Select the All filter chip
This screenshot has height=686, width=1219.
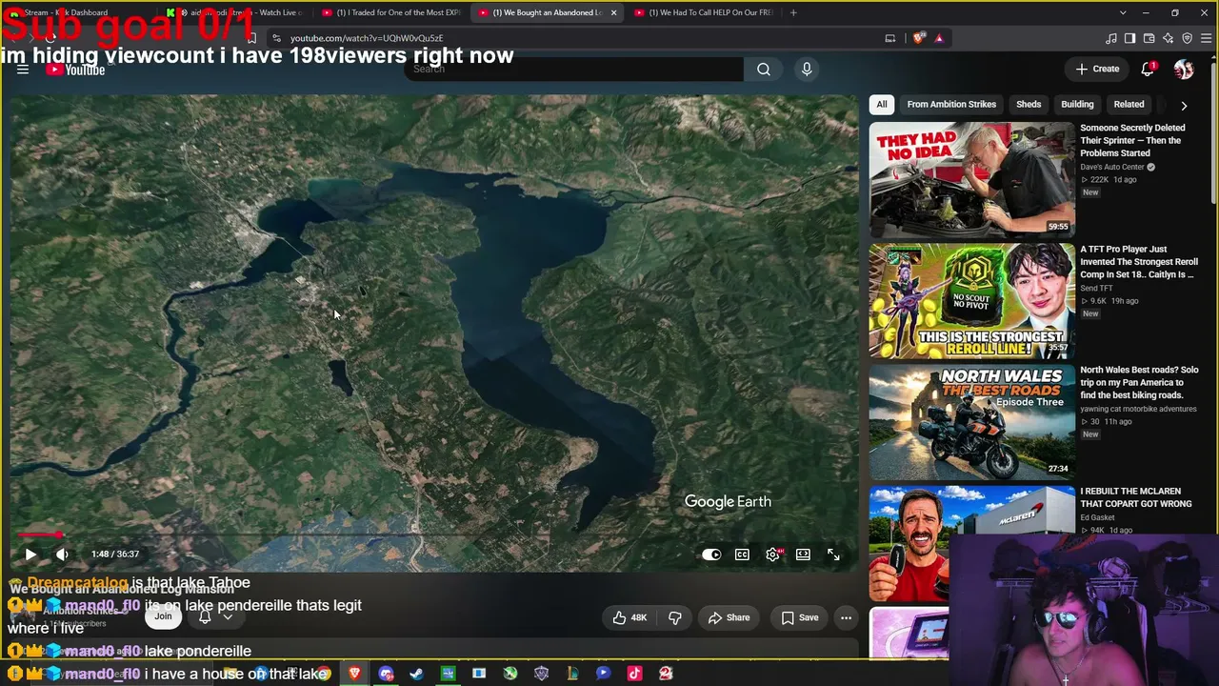coord(882,104)
